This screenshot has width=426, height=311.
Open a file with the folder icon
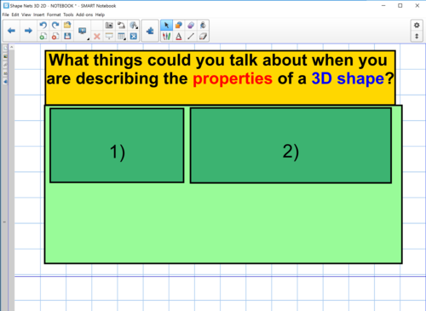click(x=67, y=26)
